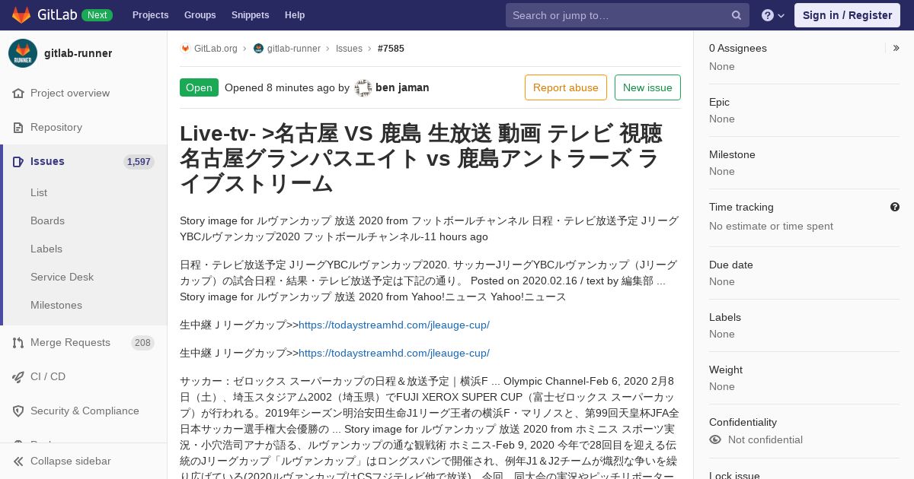Open issue Boards
The width and height of the screenshot is (914, 479).
click(47, 220)
